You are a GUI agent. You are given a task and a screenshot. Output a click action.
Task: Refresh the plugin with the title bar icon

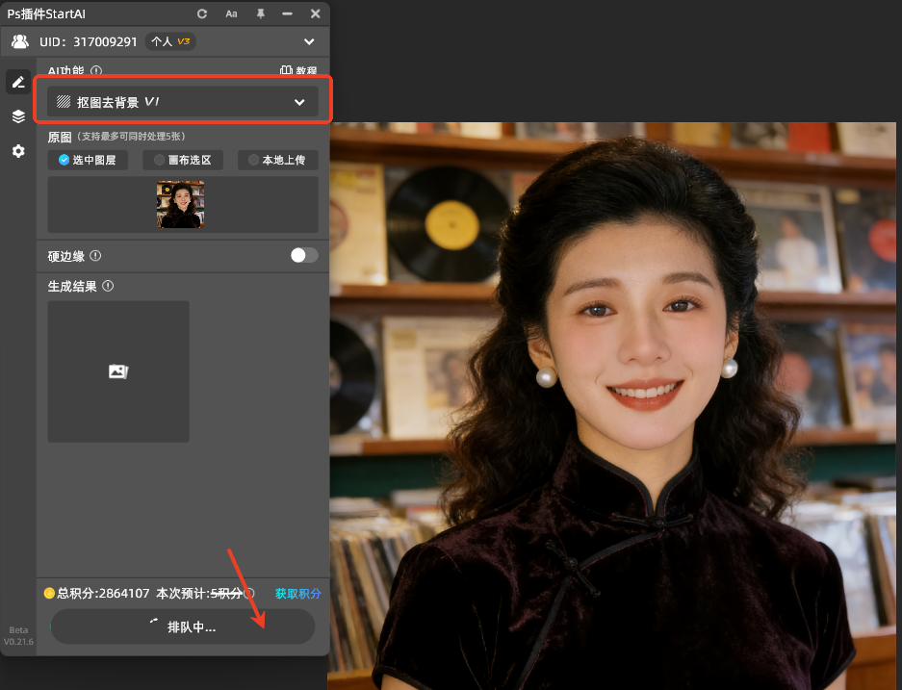[203, 13]
